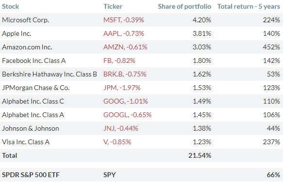The height and width of the screenshot is (182, 283).
Task: Select the Total 21.54% cell
Action: (200, 155)
